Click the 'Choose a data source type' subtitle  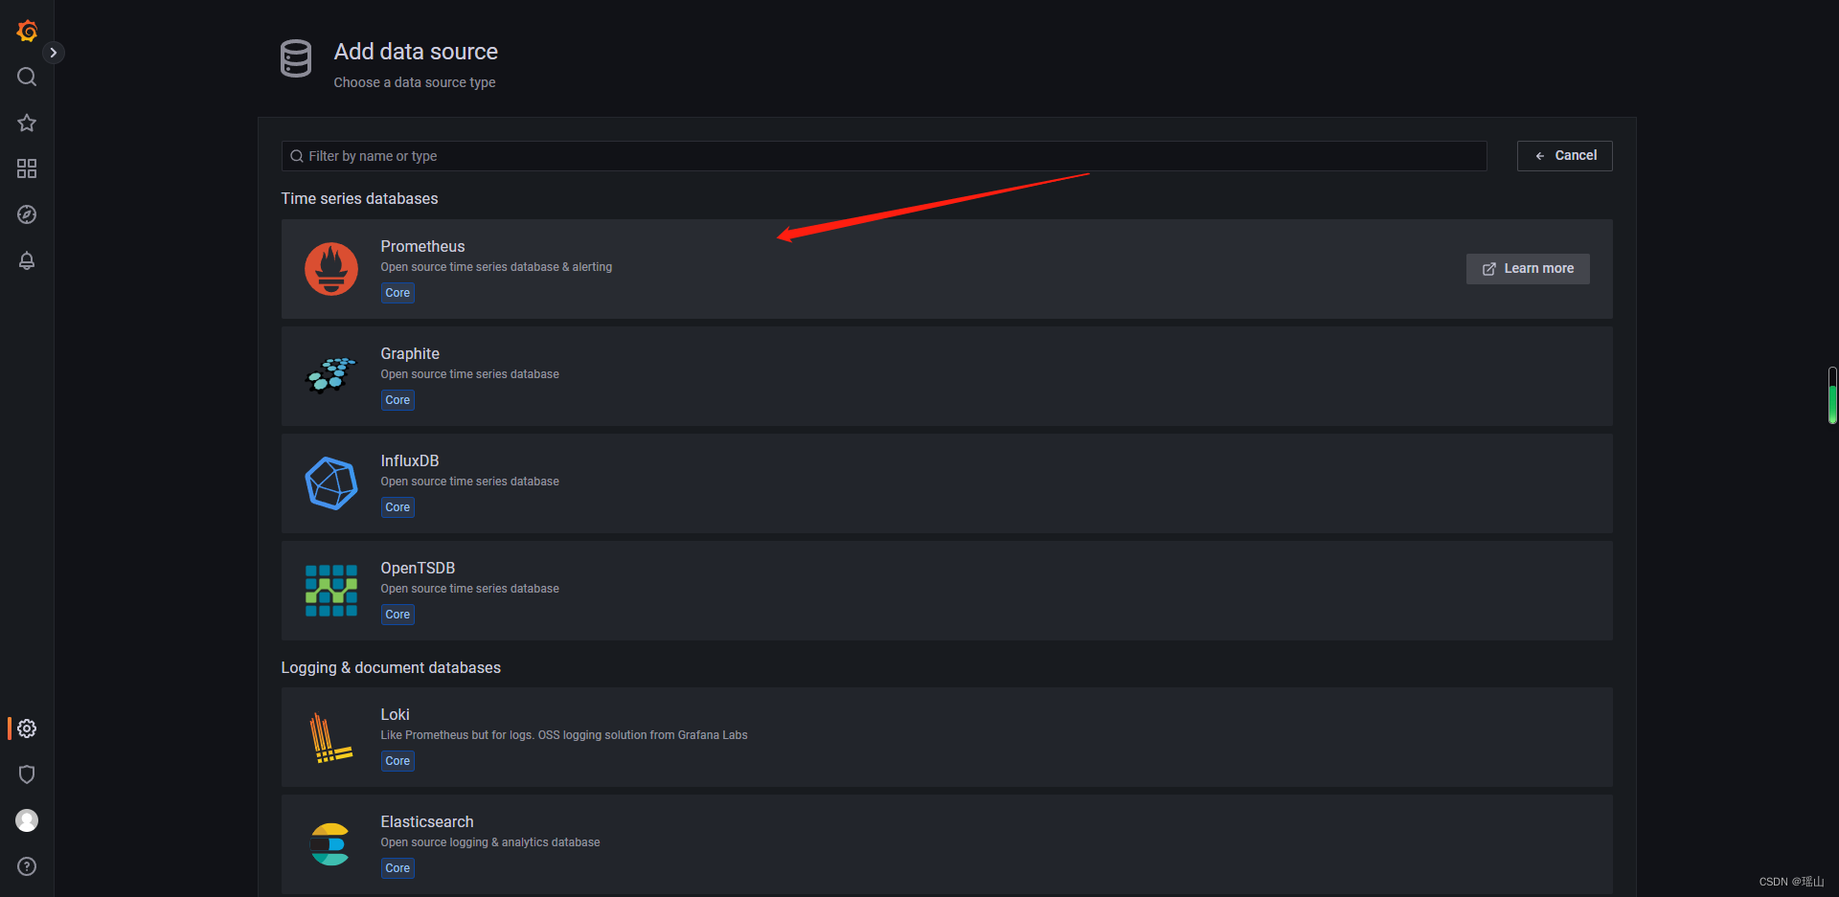415,83
